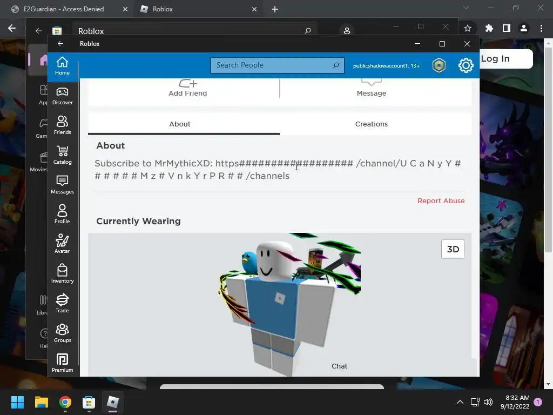The image size is (553, 415).
Task: Open Roblox settings gear
Action: 466,65
